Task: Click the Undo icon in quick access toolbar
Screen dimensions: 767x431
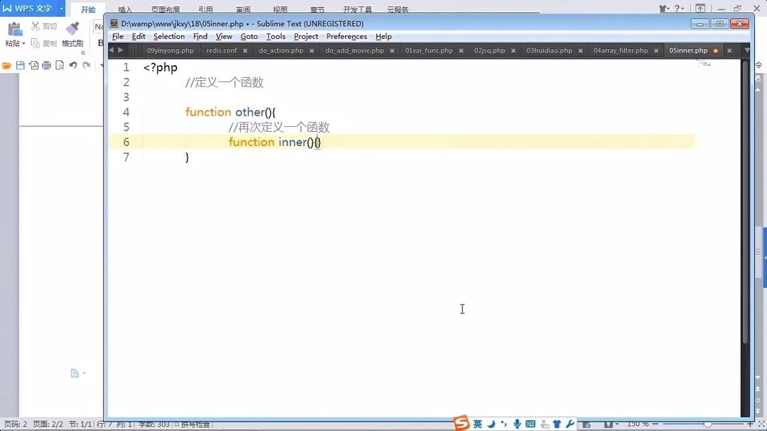Action: click(x=74, y=64)
